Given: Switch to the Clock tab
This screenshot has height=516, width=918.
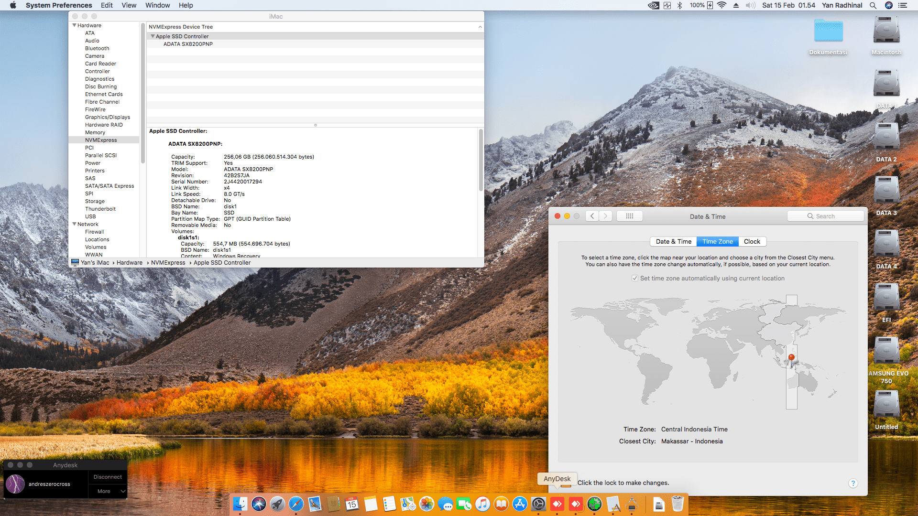Looking at the screenshot, I should point(752,241).
